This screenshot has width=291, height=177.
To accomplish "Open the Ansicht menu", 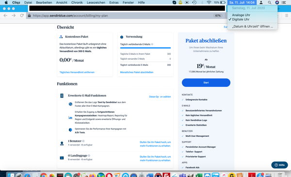I will 62,2.
